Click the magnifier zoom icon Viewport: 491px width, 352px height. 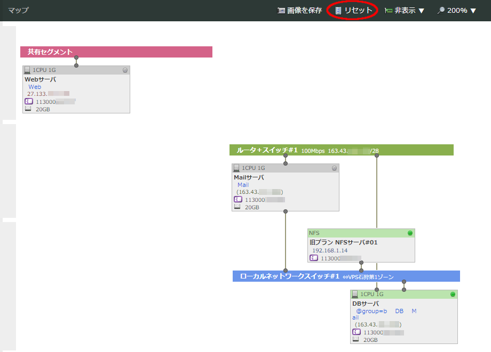[x=441, y=11]
